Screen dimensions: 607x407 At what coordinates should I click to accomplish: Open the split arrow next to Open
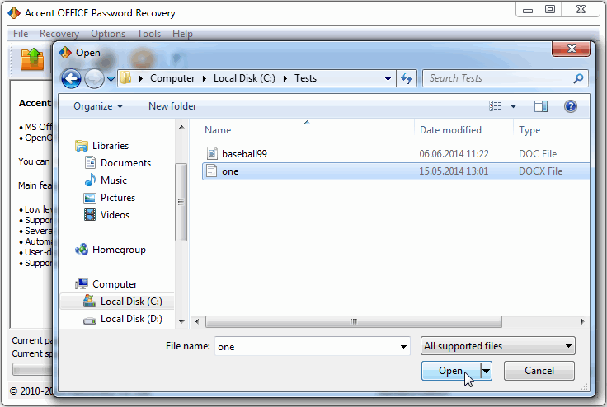pos(487,371)
